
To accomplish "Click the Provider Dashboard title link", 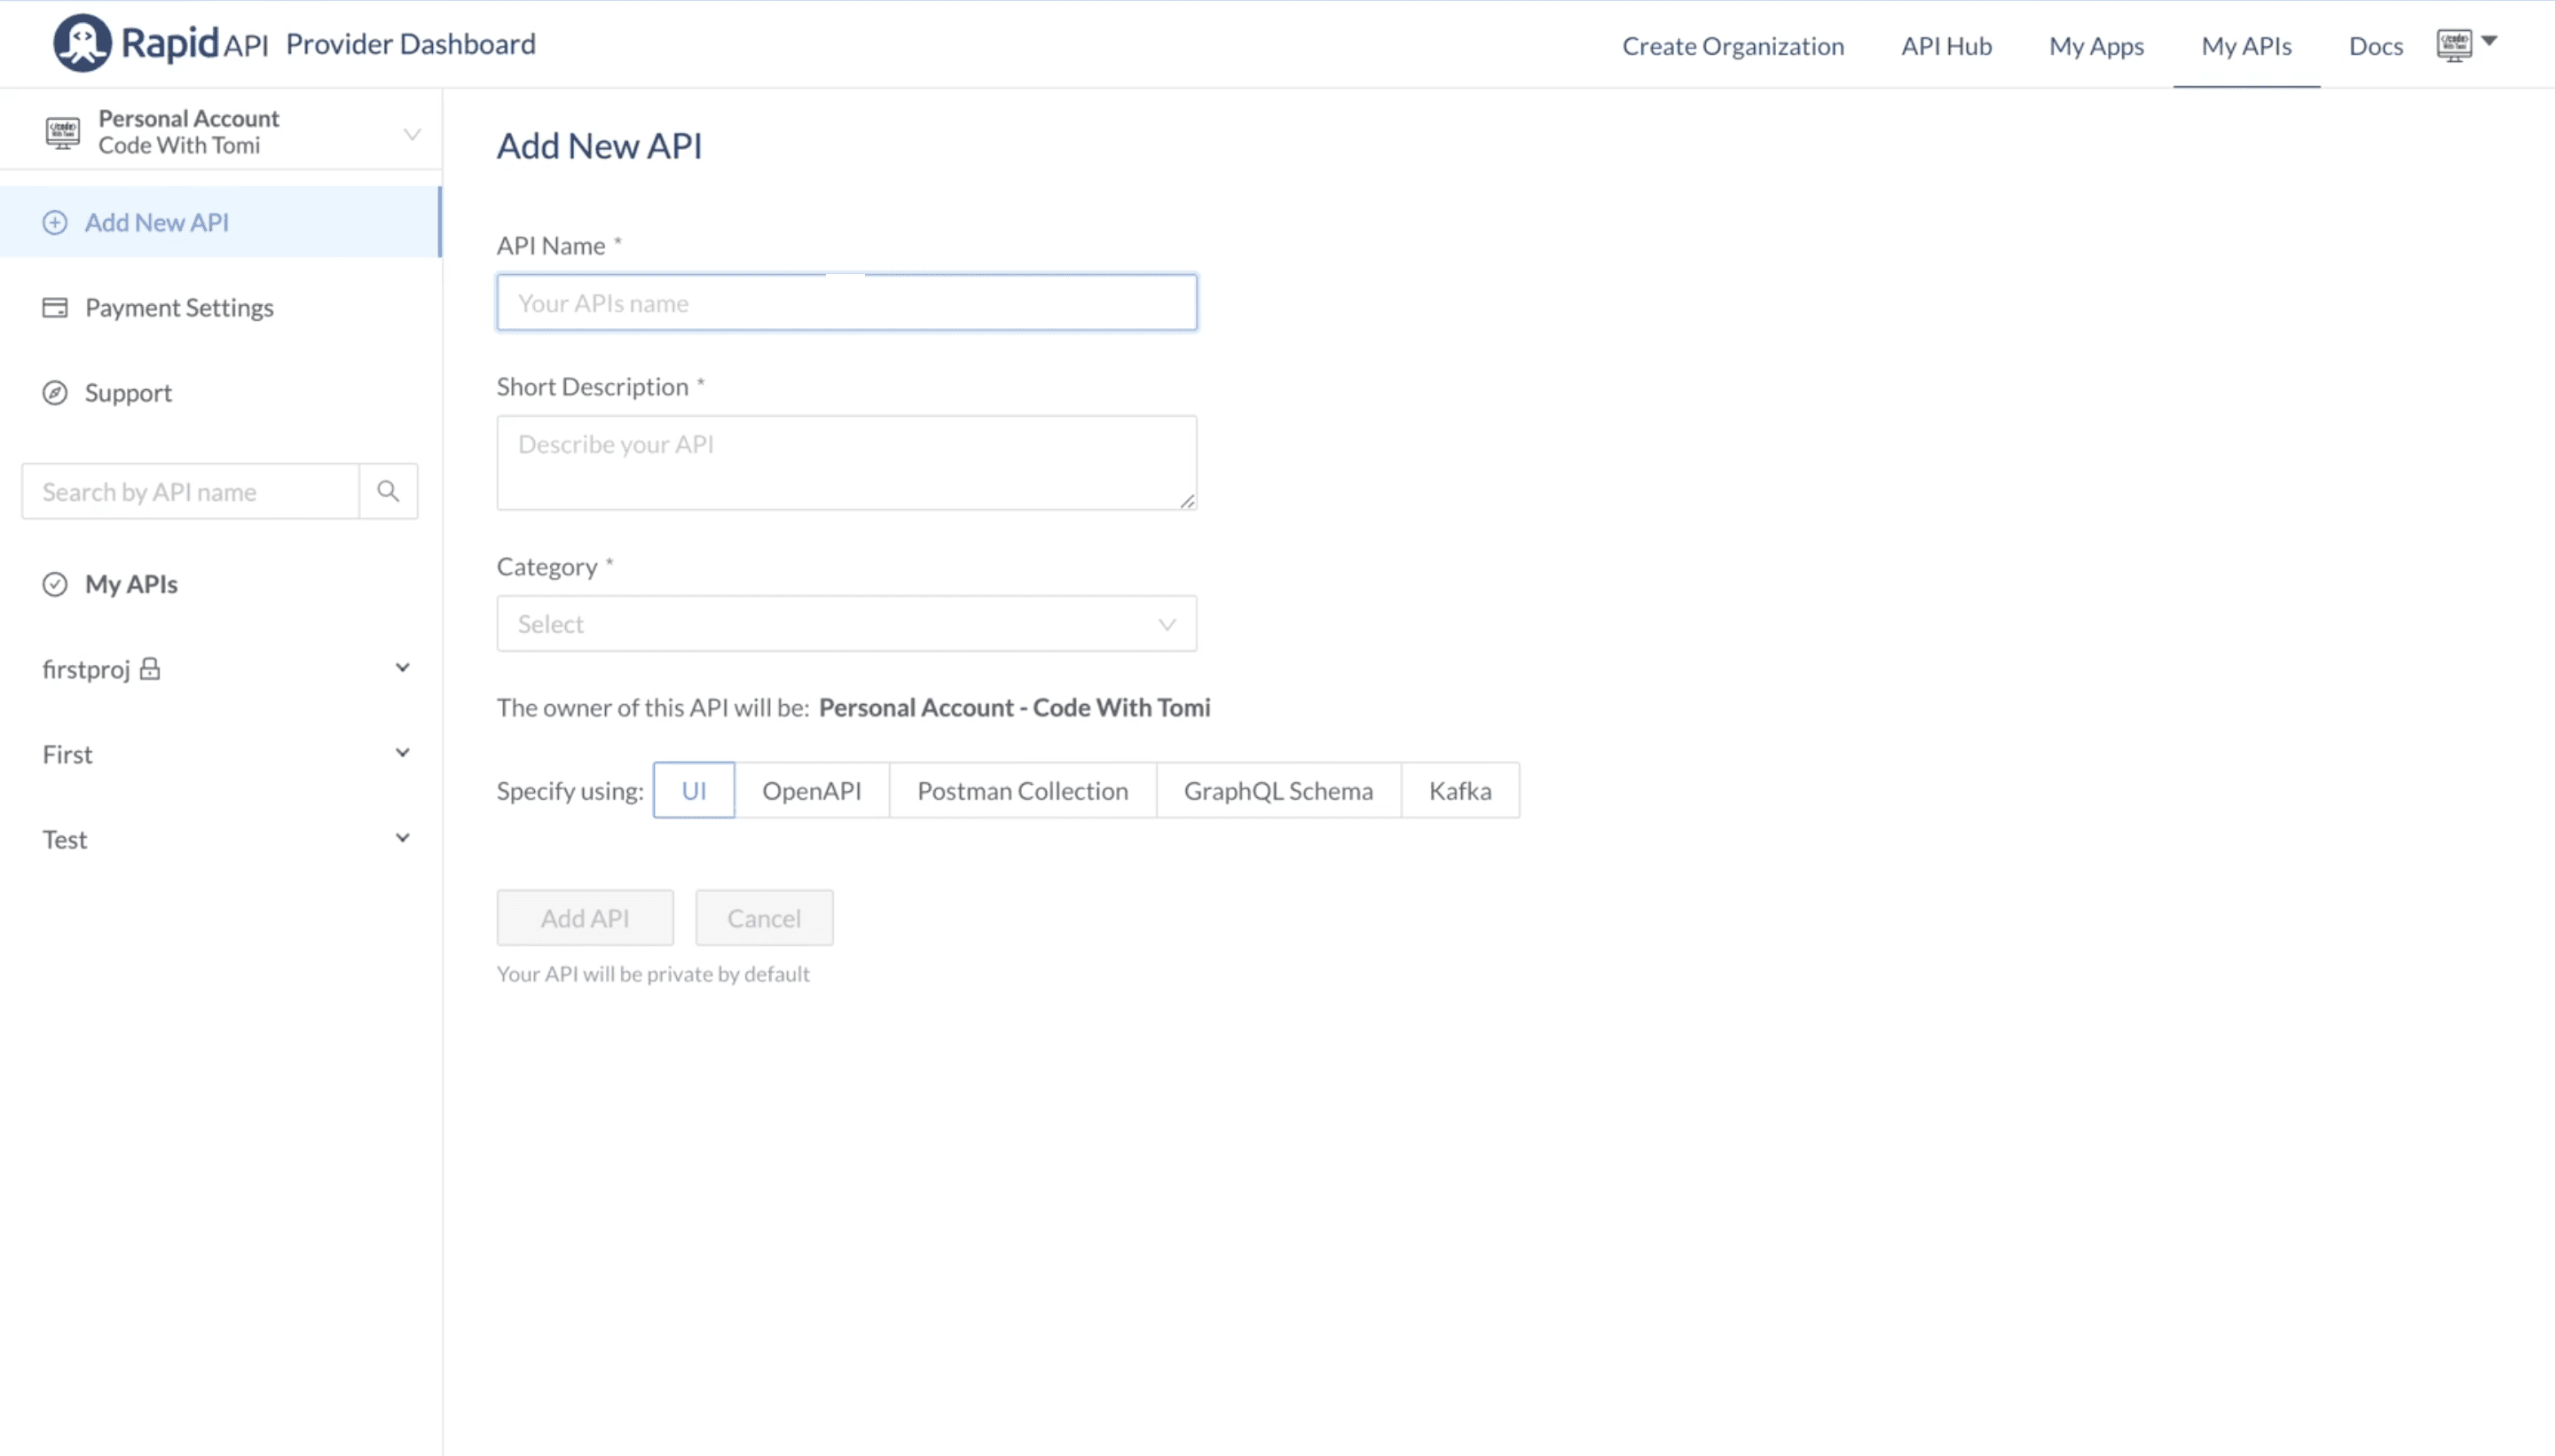I will (x=411, y=44).
